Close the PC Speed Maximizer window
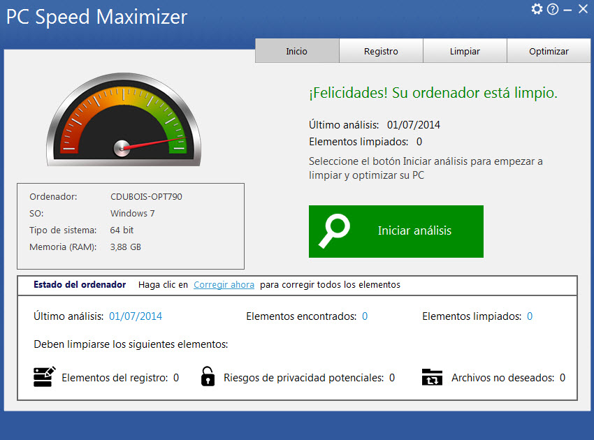Screen dimensions: 594x440 tap(584, 8)
